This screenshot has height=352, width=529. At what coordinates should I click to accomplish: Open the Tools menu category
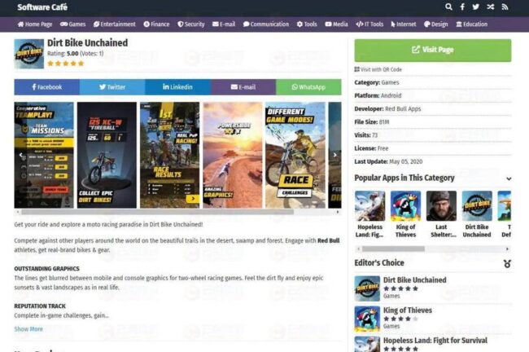(x=307, y=24)
